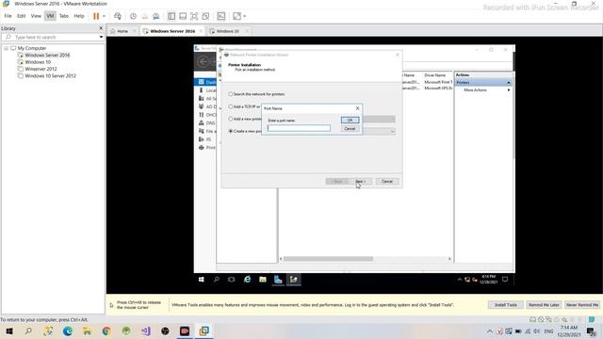The image size is (603, 339).
Task: Expand More Actions submenu arrow
Action: coord(509,90)
